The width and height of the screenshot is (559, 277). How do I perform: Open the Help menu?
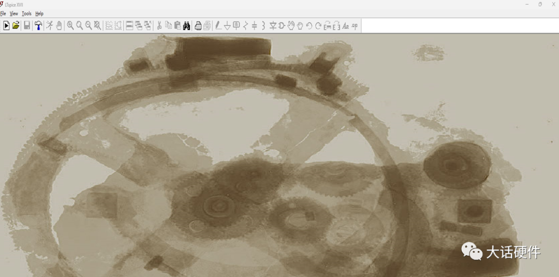(x=39, y=13)
